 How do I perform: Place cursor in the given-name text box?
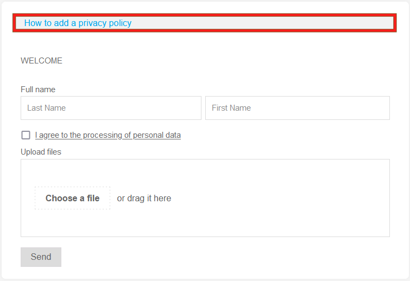(297, 108)
